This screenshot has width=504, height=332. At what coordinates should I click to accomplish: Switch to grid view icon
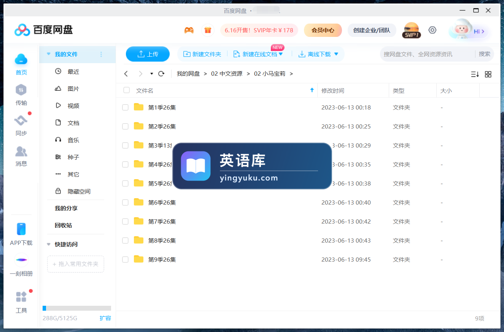pos(488,74)
